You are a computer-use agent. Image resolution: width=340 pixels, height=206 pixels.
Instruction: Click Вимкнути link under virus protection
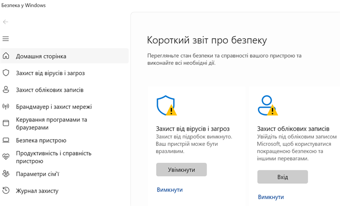(169, 190)
